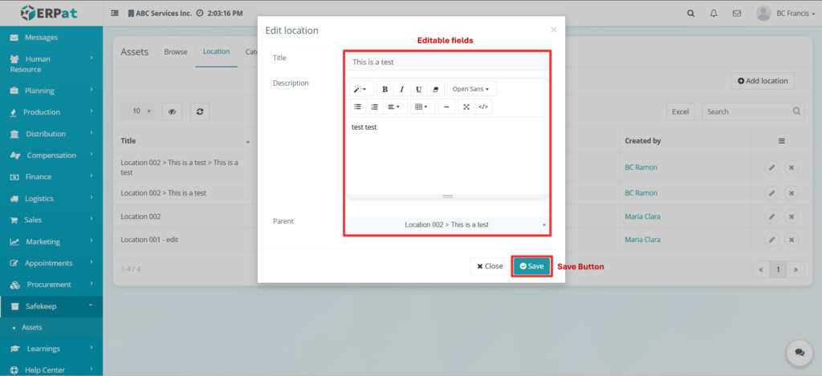
Task: Switch editor to full screen mode
Action: click(466, 107)
